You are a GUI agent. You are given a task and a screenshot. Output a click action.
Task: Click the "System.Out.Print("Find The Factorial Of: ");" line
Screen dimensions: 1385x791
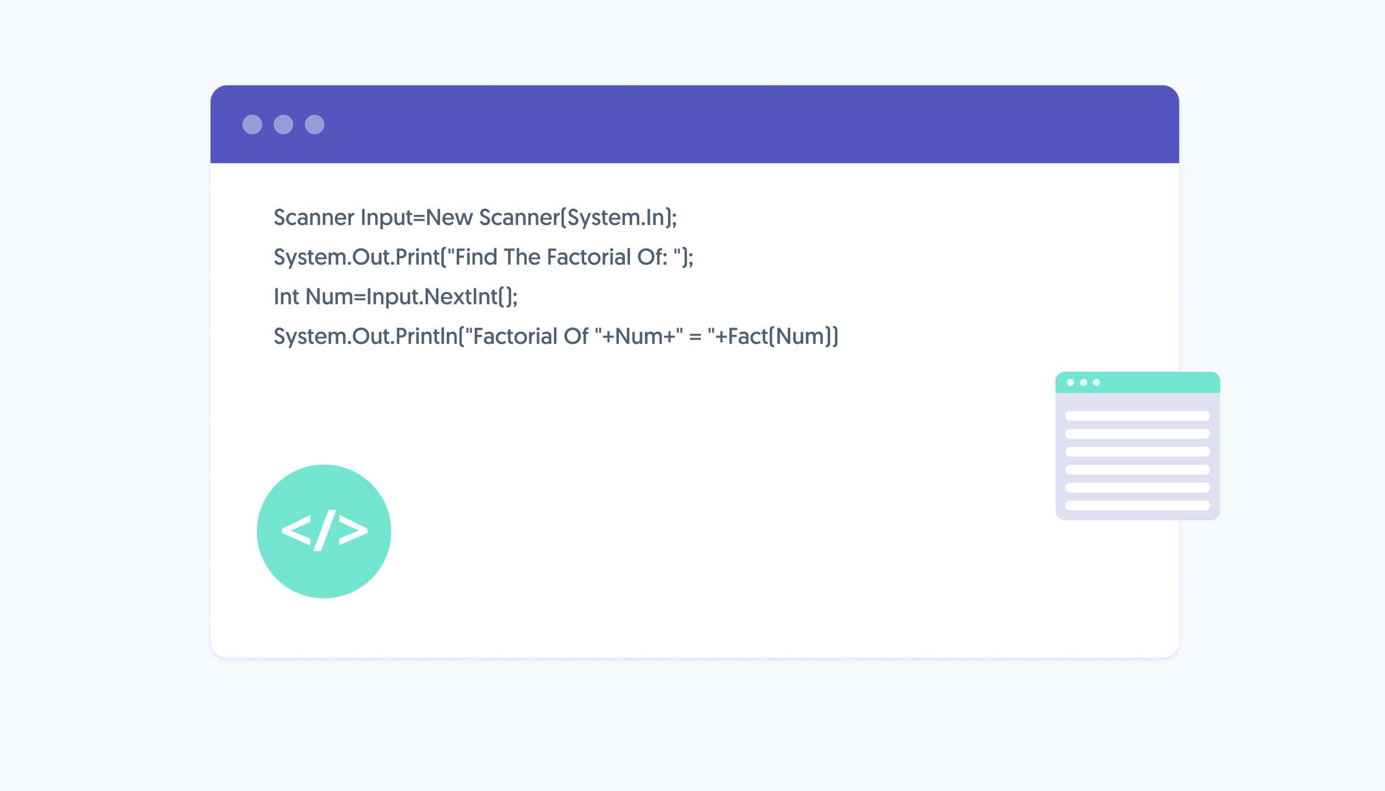tap(484, 257)
